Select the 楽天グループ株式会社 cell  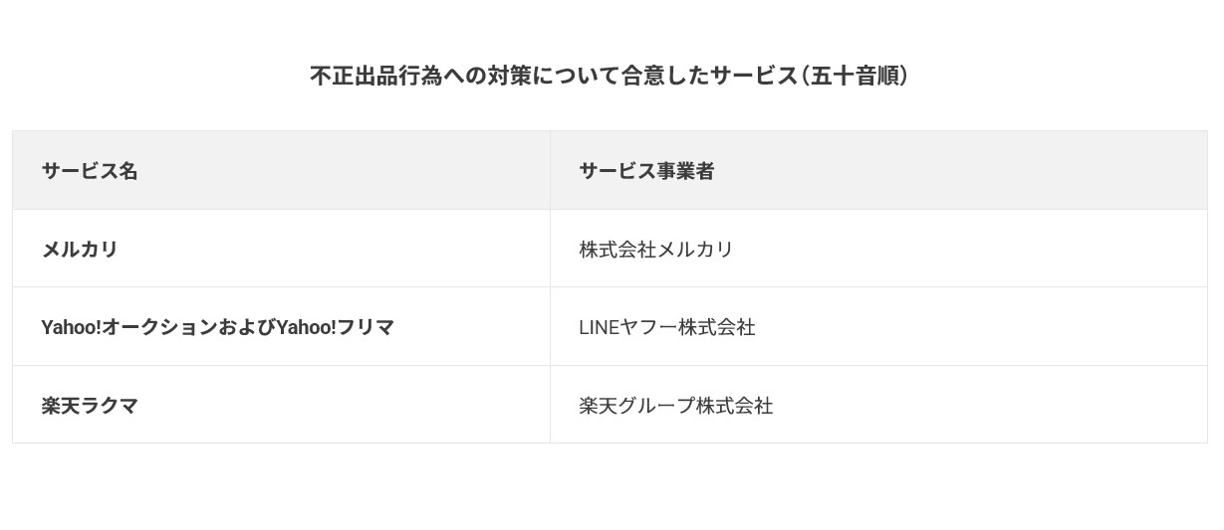676,406
